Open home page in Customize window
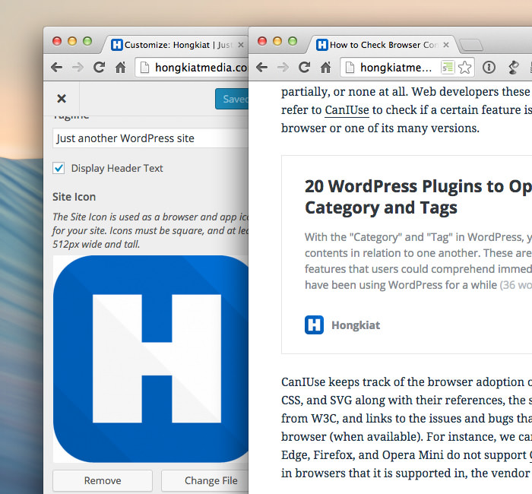The width and height of the screenshot is (532, 494). pyautogui.click(x=120, y=67)
